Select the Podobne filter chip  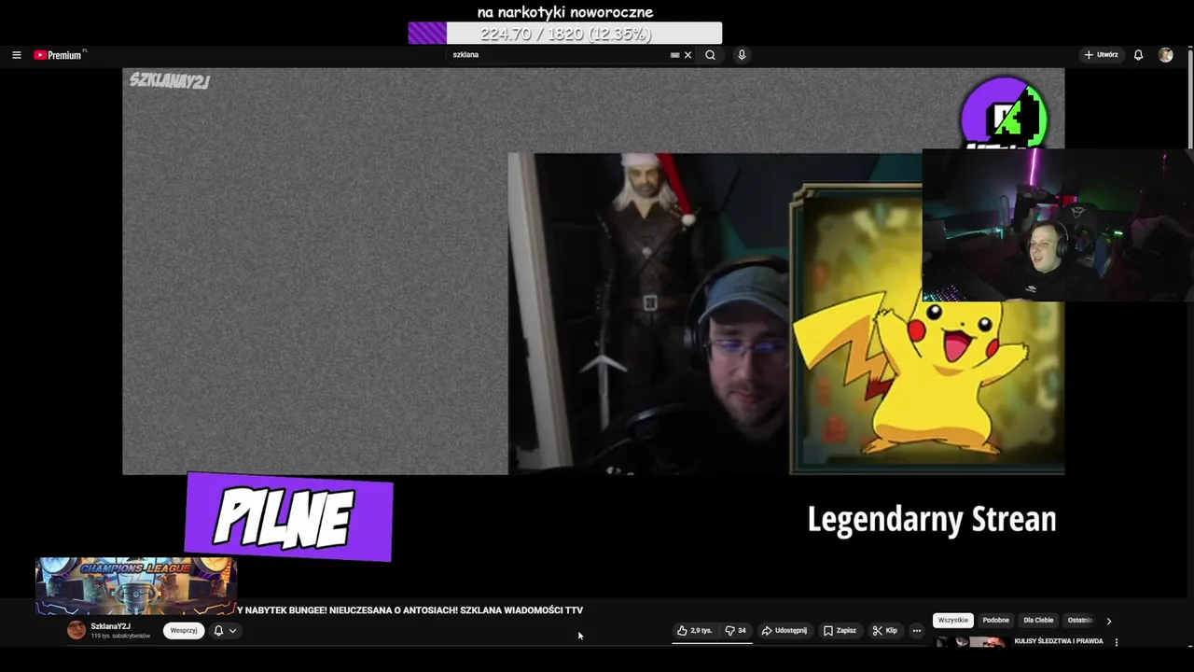[x=995, y=620]
